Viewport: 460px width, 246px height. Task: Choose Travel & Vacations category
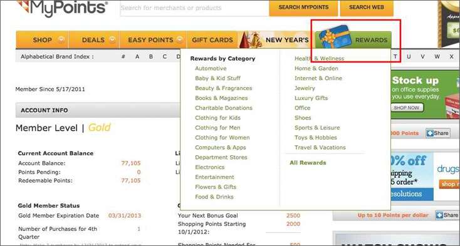[x=320, y=147]
